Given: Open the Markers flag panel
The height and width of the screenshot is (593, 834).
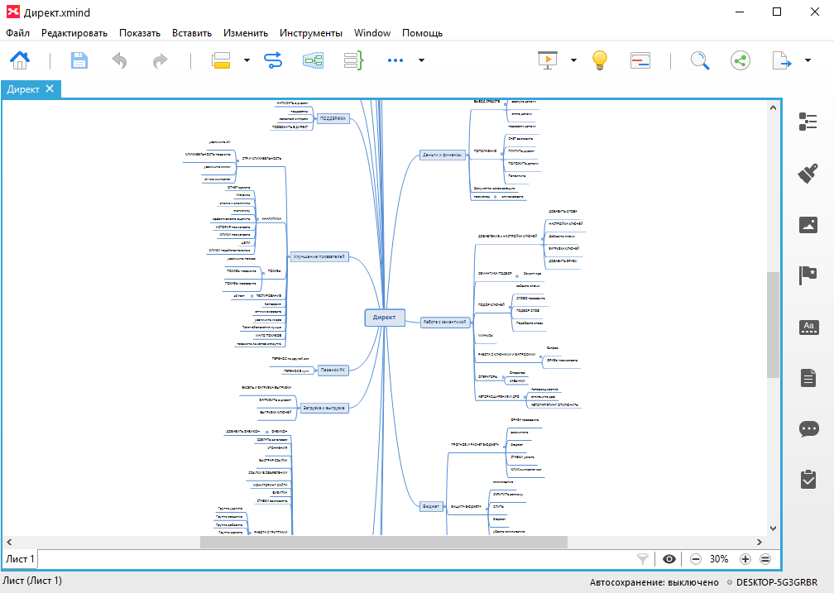Looking at the screenshot, I should click(x=808, y=275).
